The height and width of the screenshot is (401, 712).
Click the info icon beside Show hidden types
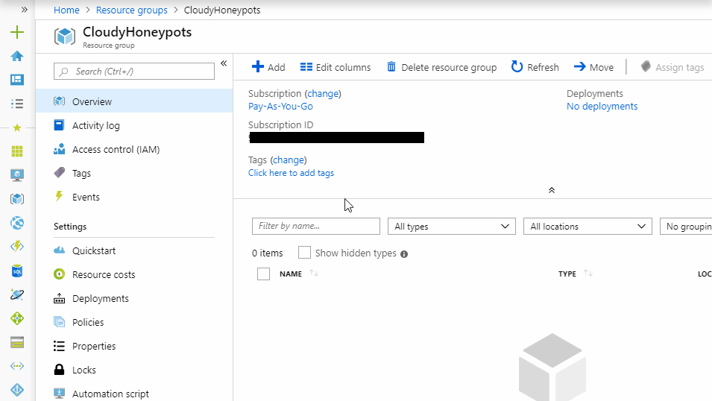404,254
